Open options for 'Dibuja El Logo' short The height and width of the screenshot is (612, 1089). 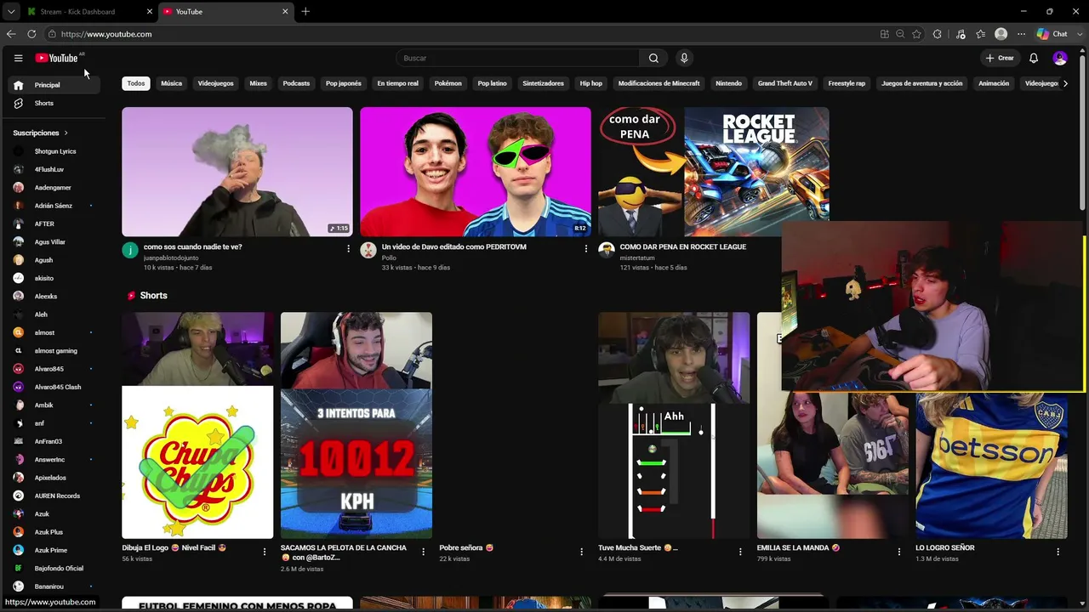(264, 551)
